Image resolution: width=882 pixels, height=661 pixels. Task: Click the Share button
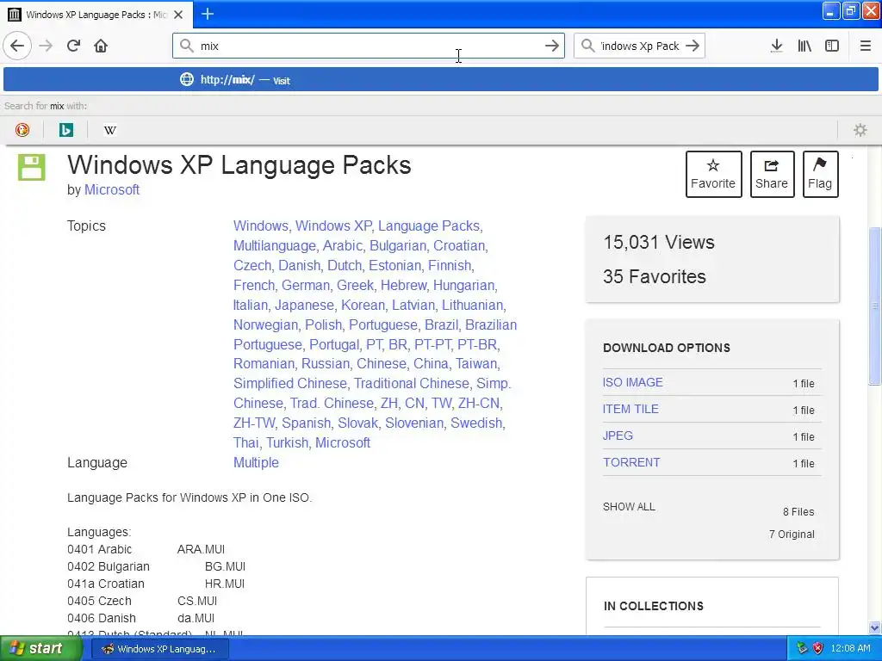[x=772, y=174]
